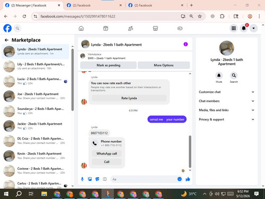Open the Friends icon in top navigation

point(130,29)
